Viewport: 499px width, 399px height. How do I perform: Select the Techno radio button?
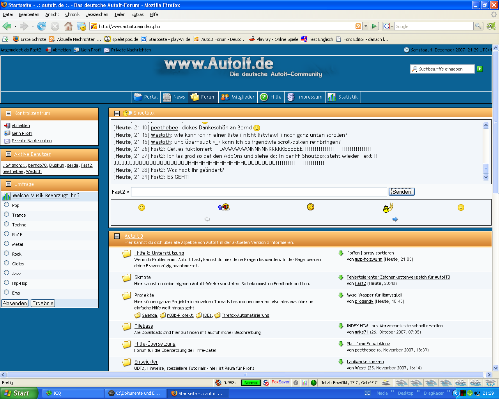7,224
